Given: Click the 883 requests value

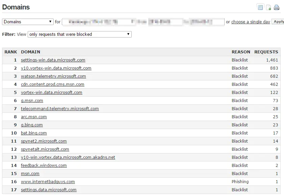Looking at the screenshot, I should pyautogui.click(x=274, y=68).
